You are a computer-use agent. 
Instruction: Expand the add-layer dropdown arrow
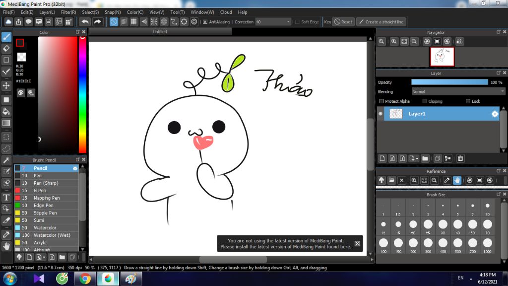click(x=417, y=158)
